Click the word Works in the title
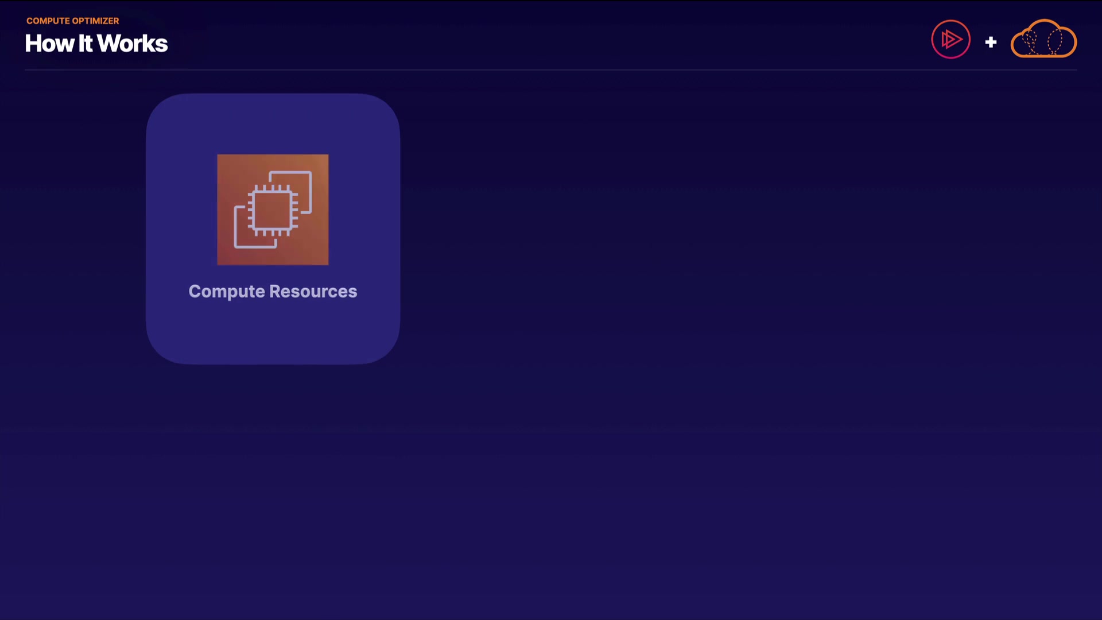The height and width of the screenshot is (620, 1102). point(133,44)
